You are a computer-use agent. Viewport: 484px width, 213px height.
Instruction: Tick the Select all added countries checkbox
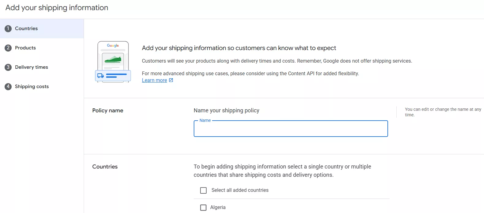coord(203,190)
